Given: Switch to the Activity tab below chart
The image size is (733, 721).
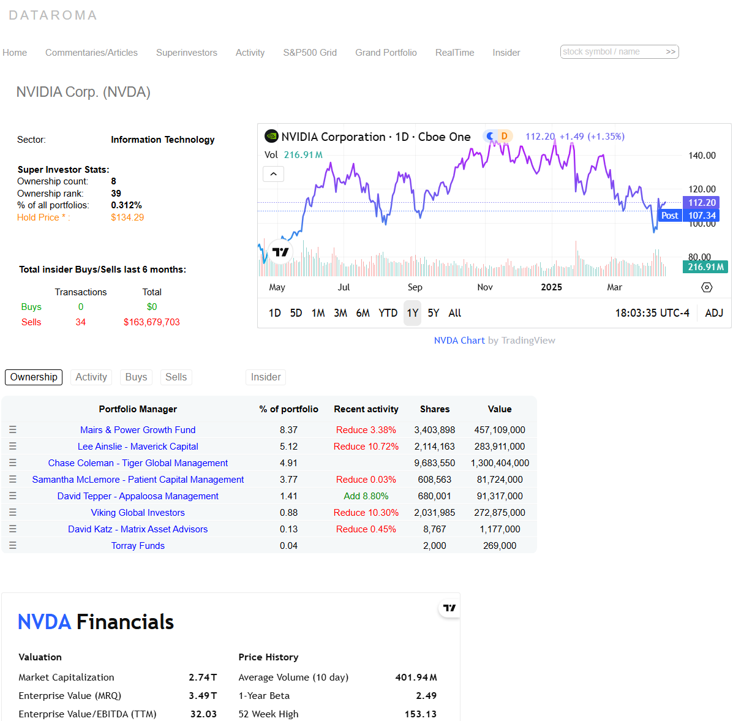Looking at the screenshot, I should [91, 377].
